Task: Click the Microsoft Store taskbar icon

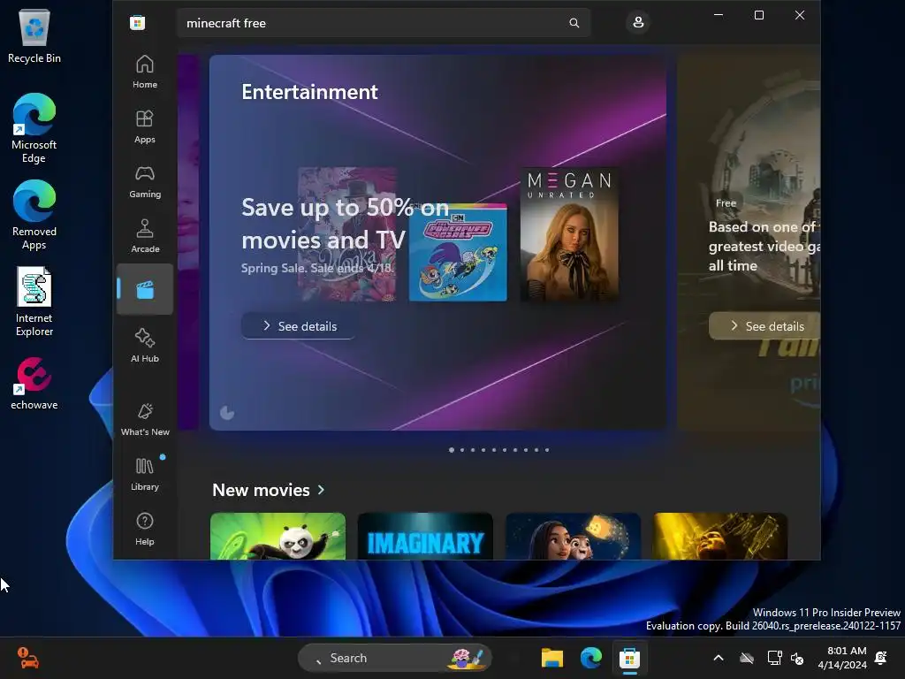Action: (x=629, y=658)
